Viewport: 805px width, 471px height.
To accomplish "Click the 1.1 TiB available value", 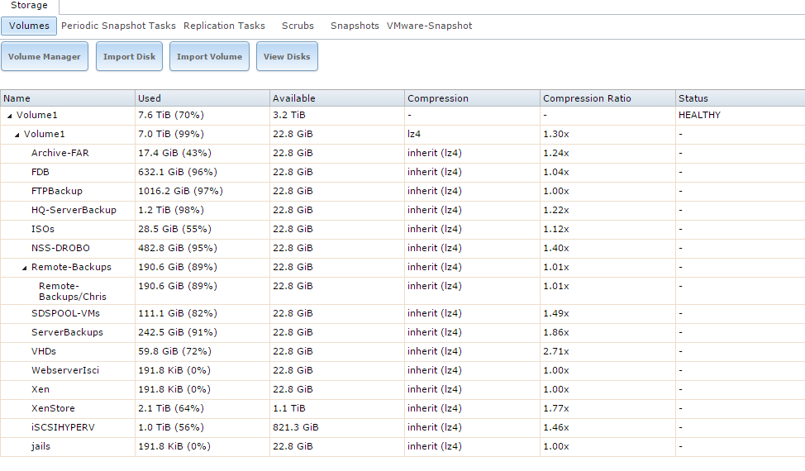I will pyautogui.click(x=289, y=408).
